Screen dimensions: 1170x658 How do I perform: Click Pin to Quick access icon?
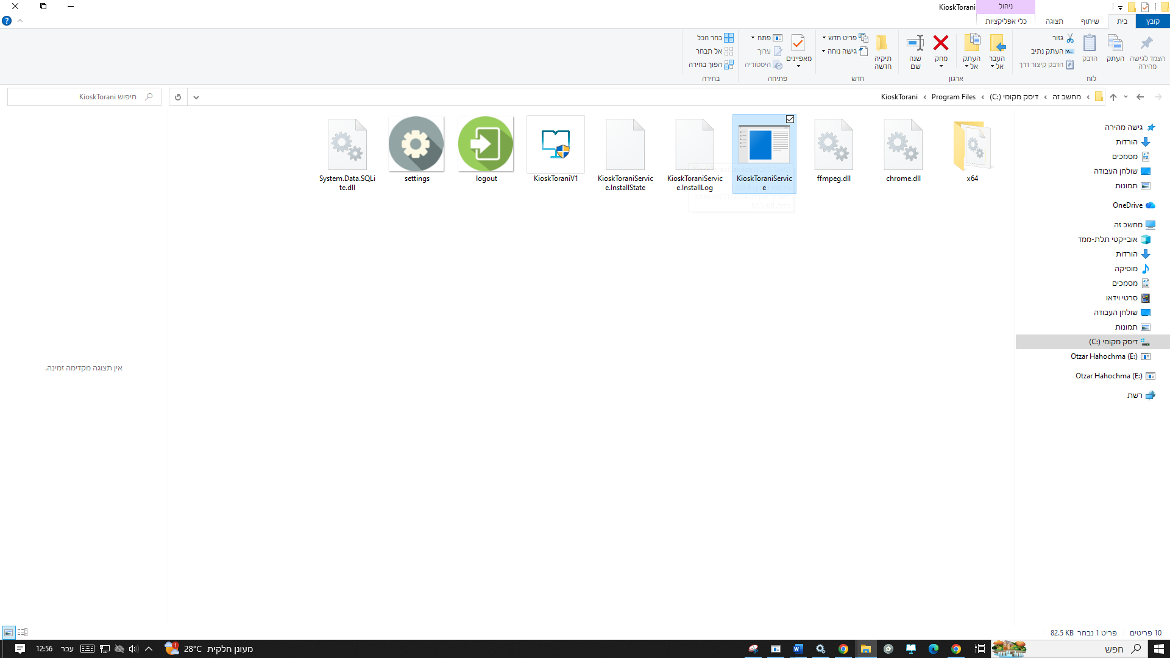tap(1147, 43)
